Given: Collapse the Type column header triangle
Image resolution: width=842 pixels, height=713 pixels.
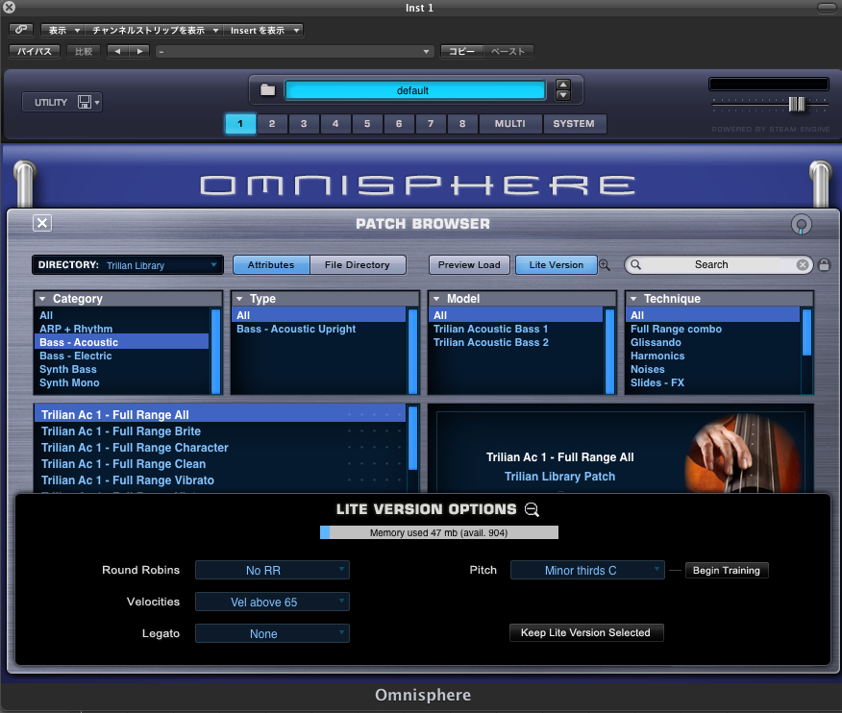Looking at the screenshot, I should (x=239, y=299).
